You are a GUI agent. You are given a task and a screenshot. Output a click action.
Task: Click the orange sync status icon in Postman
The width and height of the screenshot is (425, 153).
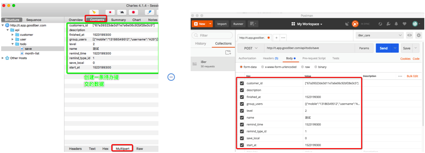[355, 24]
